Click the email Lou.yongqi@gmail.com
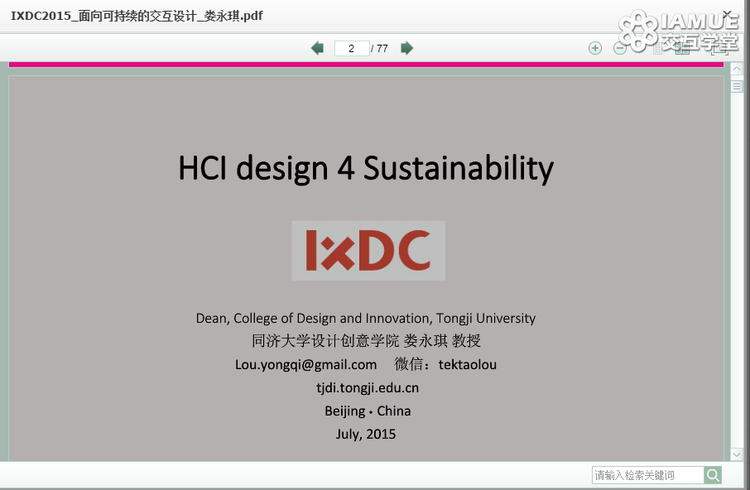The image size is (750, 490). pyautogui.click(x=305, y=365)
